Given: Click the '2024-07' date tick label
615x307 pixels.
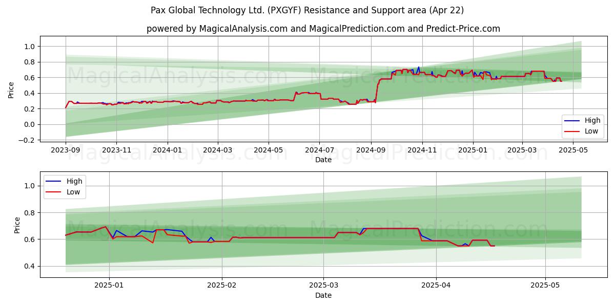Looking at the screenshot, I should pyautogui.click(x=319, y=151).
